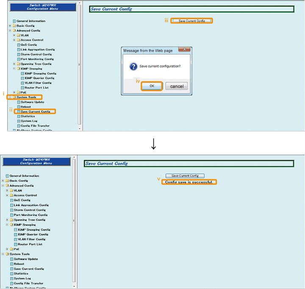Click Spanning Tree Config folder icon in lower tree

coord(11,220)
